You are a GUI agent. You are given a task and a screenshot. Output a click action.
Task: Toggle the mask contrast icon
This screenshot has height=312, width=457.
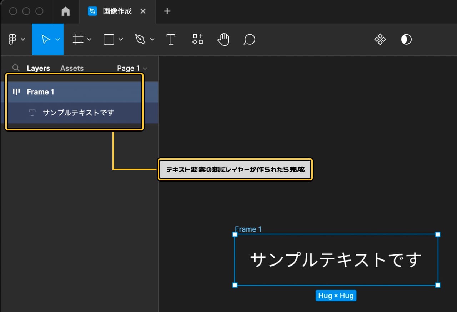point(406,39)
